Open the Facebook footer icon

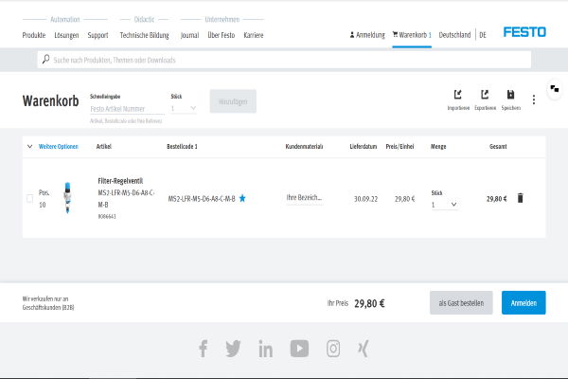[204, 349]
